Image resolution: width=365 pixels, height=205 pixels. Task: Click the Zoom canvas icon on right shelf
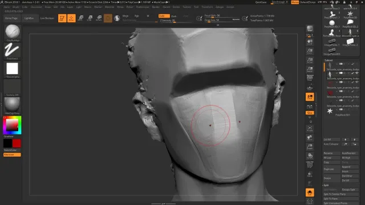coord(310,51)
